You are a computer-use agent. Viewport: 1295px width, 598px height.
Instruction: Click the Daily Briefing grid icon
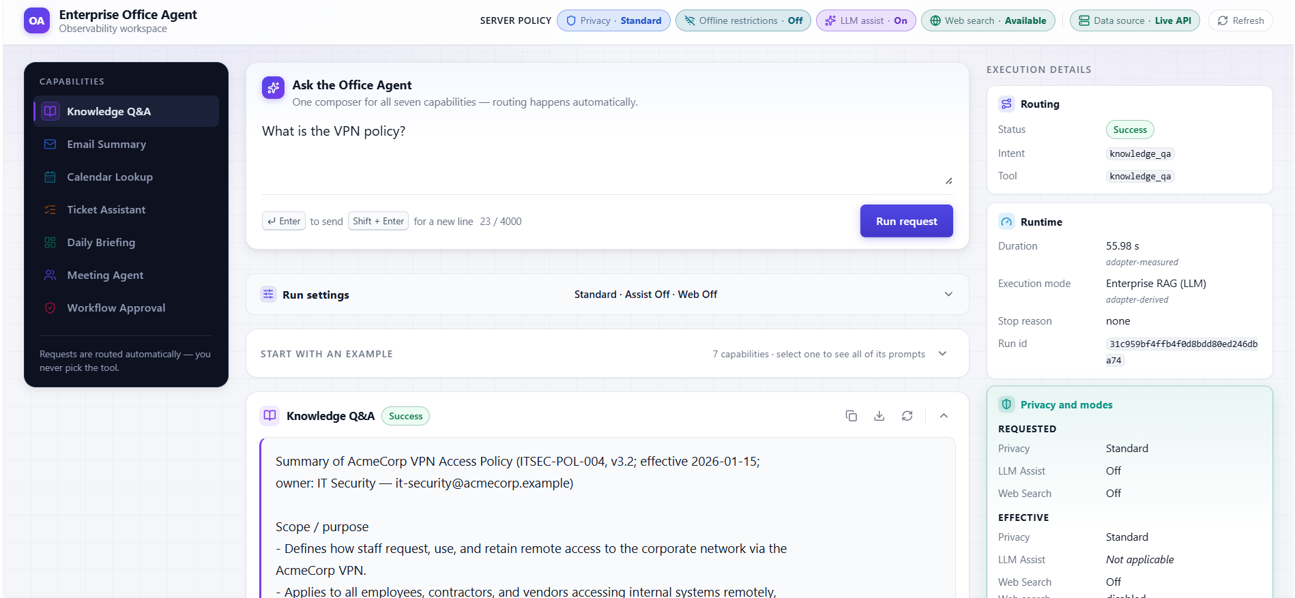pos(50,242)
